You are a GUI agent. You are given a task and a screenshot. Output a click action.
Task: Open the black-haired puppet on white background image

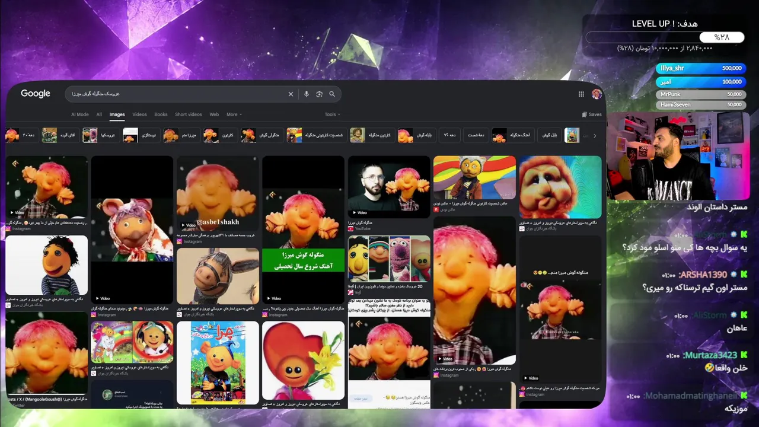tap(47, 265)
